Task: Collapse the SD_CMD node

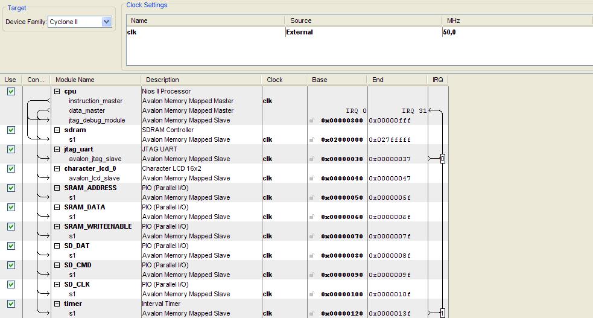Action: (57, 265)
